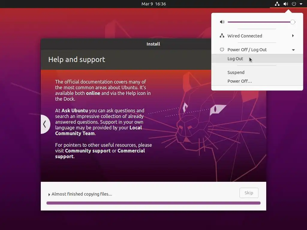
Task: Click the network icon in the top bar
Action: (277, 4)
